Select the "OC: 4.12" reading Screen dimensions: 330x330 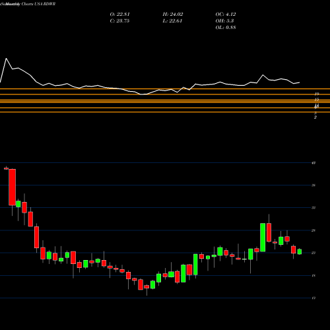coord(226,15)
